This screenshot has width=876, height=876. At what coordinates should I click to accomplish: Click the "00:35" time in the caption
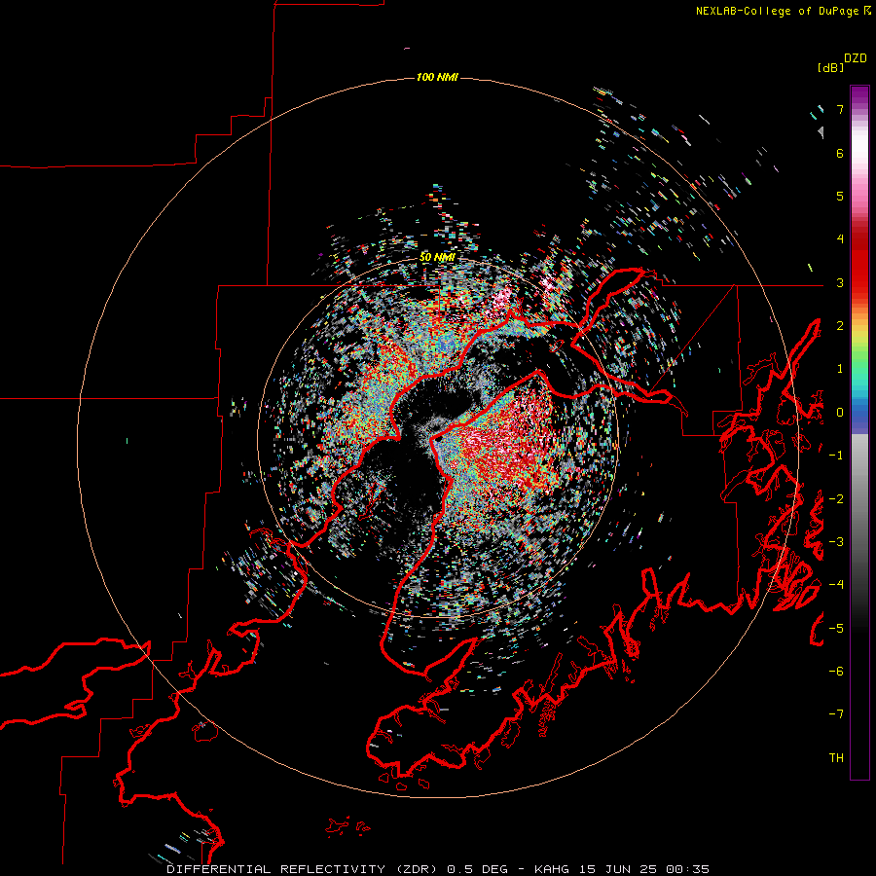tap(688, 869)
